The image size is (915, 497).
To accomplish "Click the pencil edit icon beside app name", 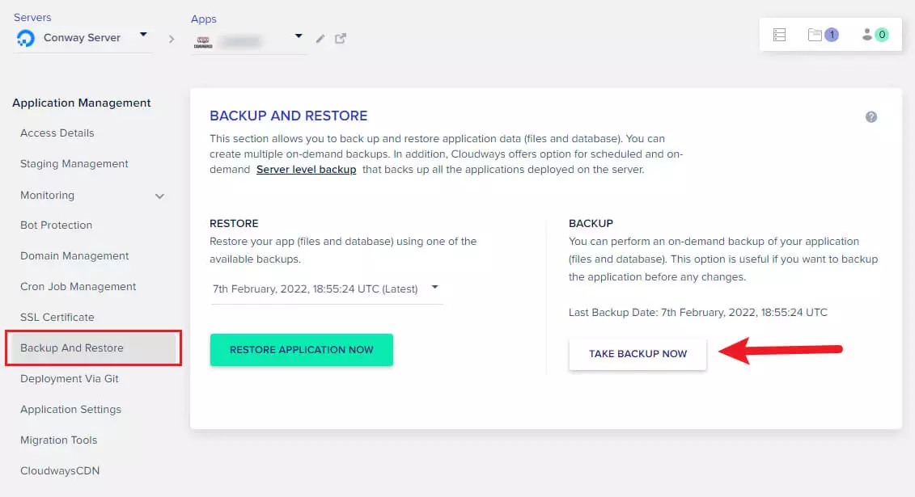I will click(320, 39).
